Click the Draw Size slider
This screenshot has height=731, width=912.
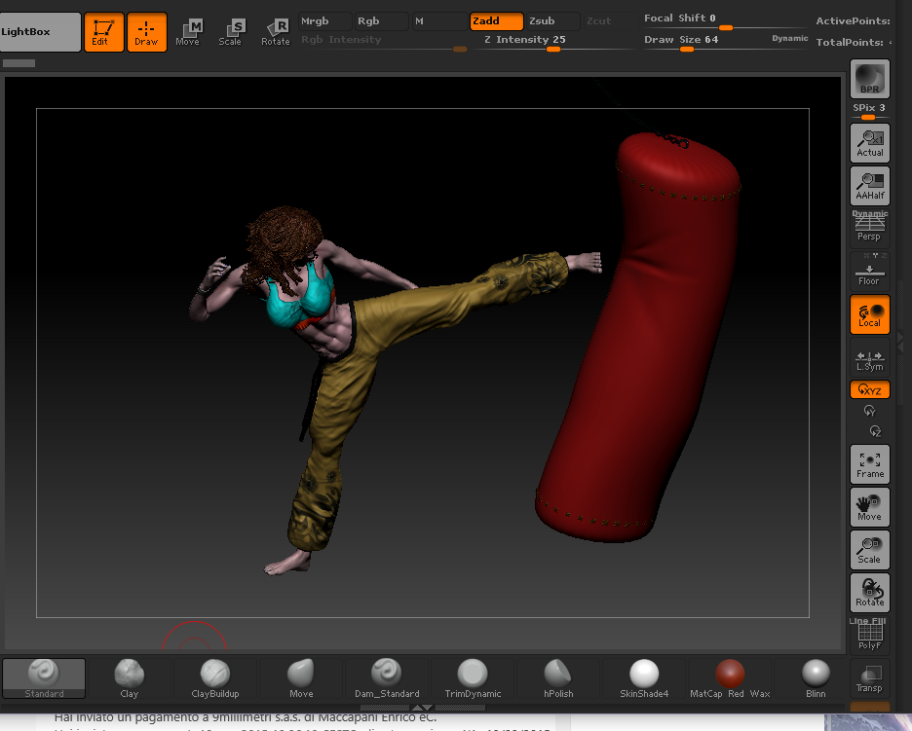point(703,42)
